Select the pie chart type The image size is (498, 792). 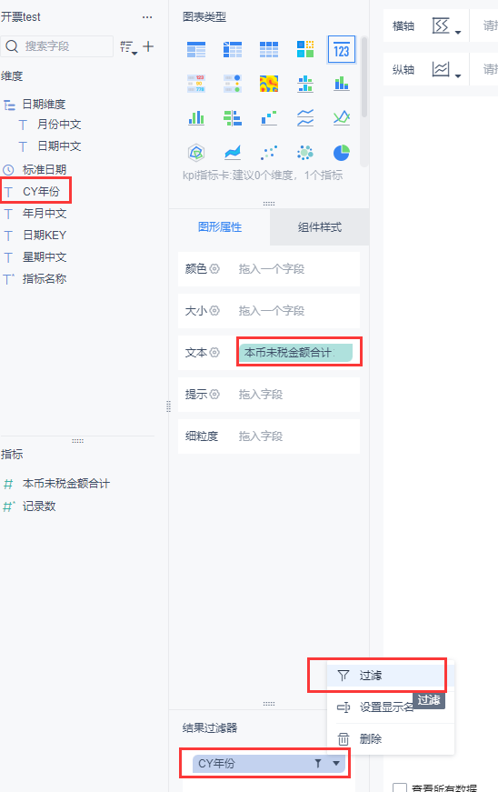(342, 152)
